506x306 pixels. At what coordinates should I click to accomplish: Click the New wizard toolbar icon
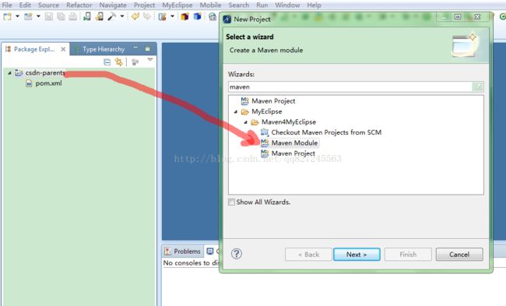(x=8, y=16)
